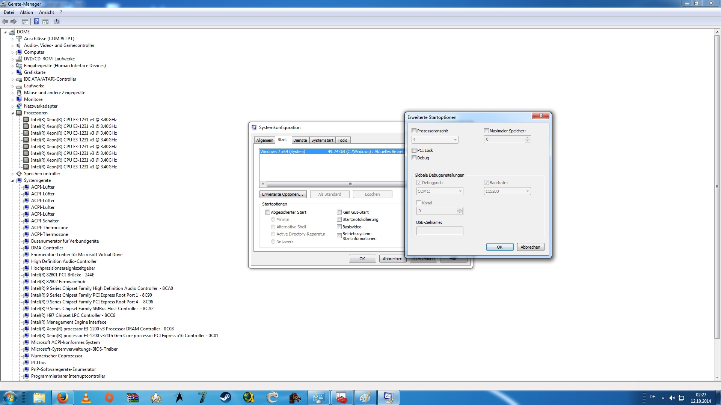Click the blue help icon in toolbar

coord(36,22)
